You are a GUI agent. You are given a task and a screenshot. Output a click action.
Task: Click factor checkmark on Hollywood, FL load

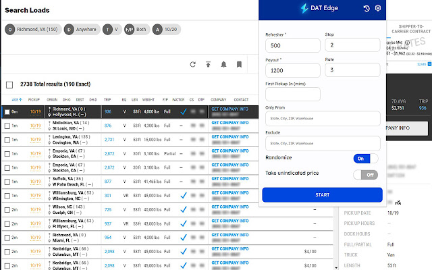[x=184, y=111]
